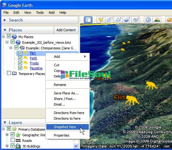Uncheck the Patti placemark checkbox

(x=20, y=58)
